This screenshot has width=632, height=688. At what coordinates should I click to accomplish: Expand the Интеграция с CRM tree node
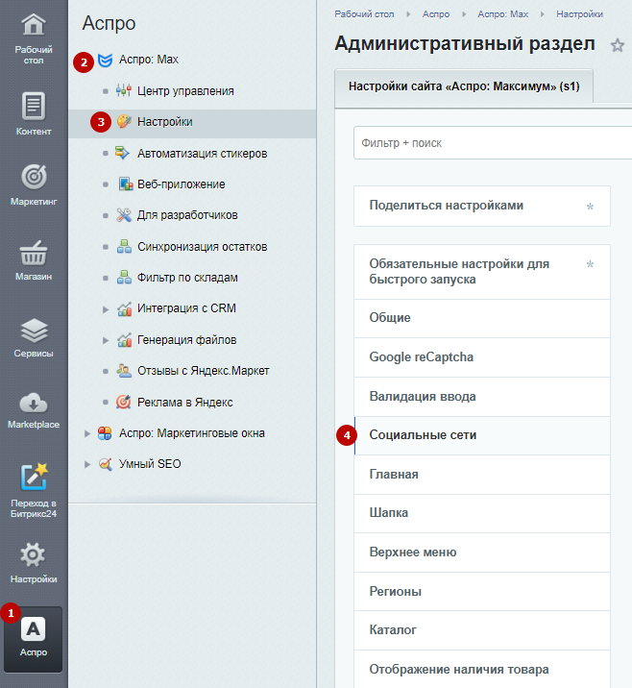coord(106,309)
